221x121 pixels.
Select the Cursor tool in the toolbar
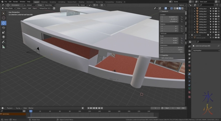coord(4,18)
